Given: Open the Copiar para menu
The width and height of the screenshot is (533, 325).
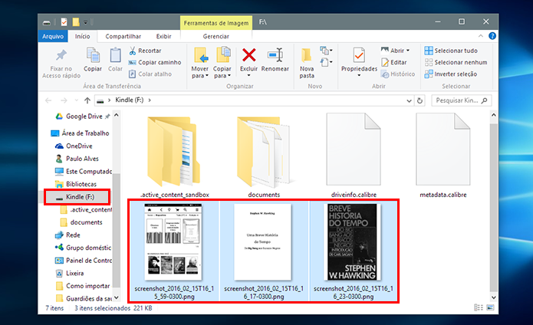Looking at the screenshot, I should pos(222,63).
